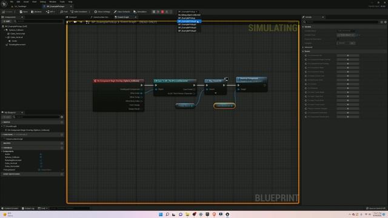Open the Variable Type dropdown in Details
388x218 pixels.
[x=346, y=35]
